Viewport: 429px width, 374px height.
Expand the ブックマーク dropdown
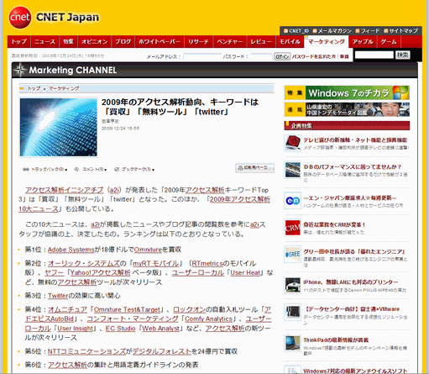[x=134, y=170]
